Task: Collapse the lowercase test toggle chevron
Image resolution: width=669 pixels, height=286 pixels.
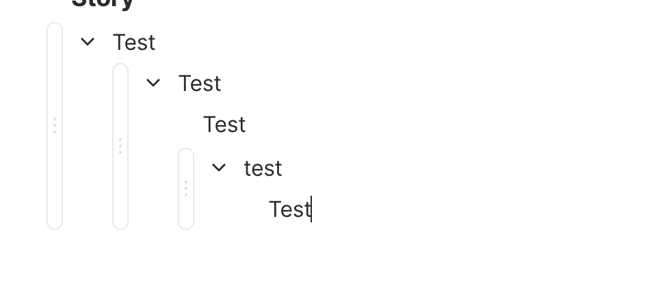Action: pyautogui.click(x=219, y=167)
